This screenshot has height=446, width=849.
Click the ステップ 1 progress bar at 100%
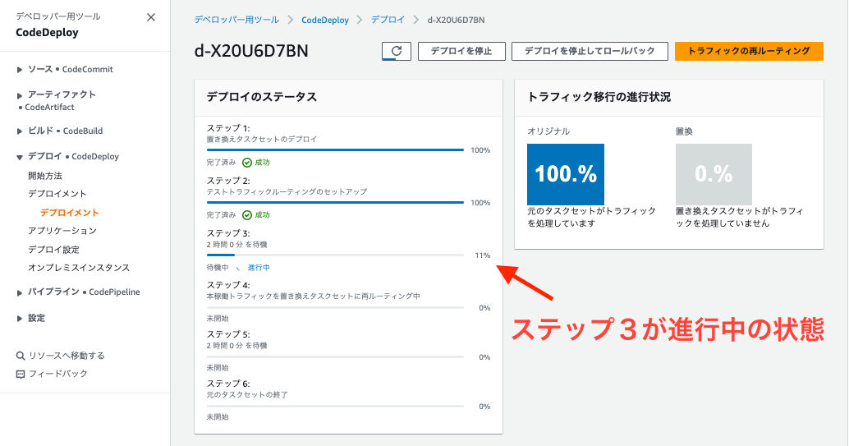335,149
